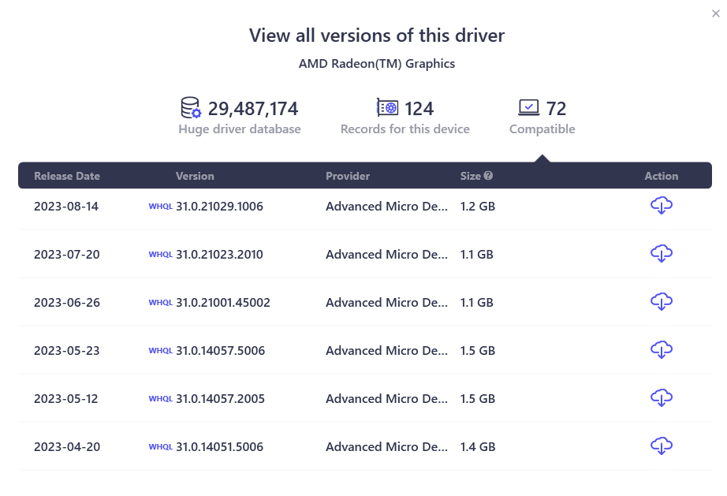Screen dimensions: 727x496
Task: Click the Size column help icon
Action: click(x=489, y=176)
